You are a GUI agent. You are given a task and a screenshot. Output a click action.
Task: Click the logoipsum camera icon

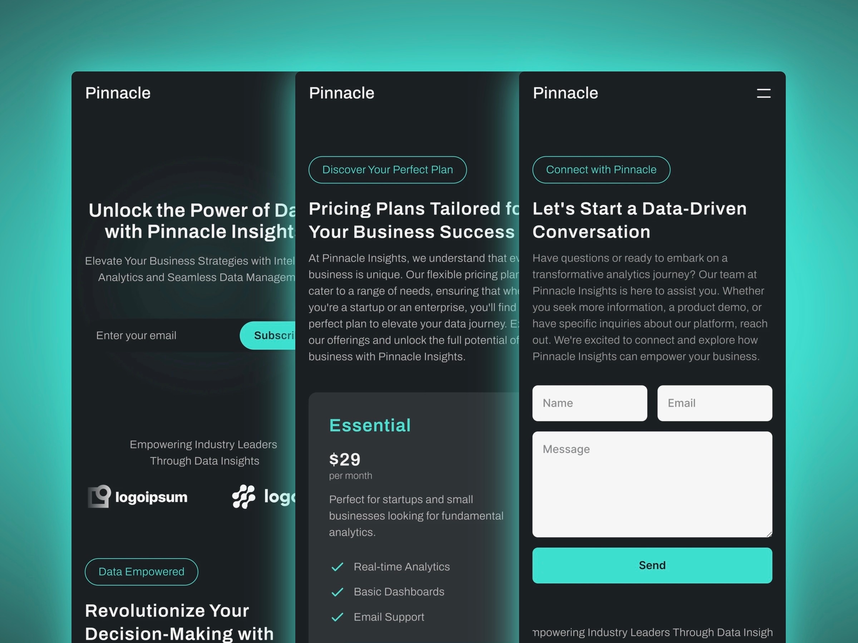coord(99,497)
